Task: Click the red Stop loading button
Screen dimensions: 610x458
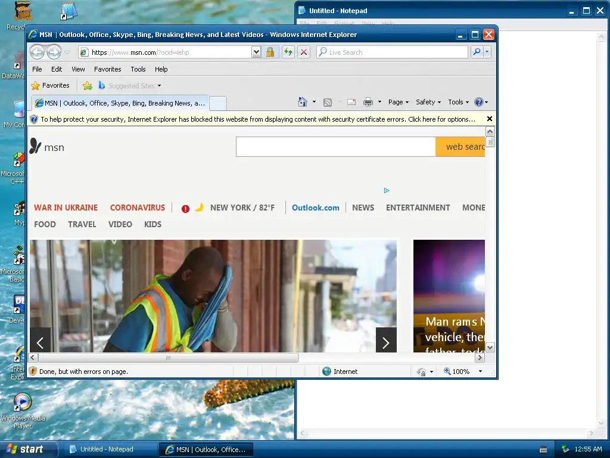Action: 304,52
